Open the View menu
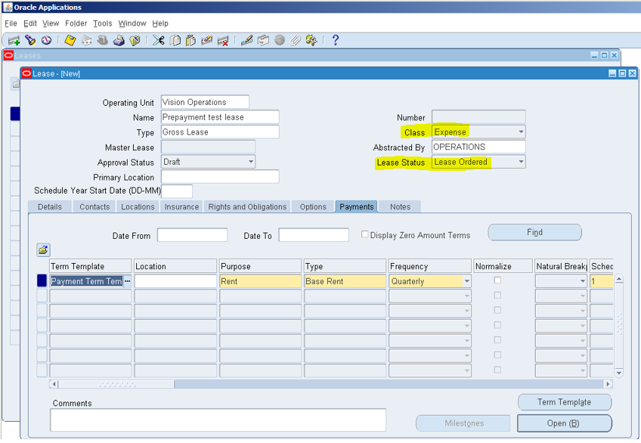641x443 pixels. 51,23
